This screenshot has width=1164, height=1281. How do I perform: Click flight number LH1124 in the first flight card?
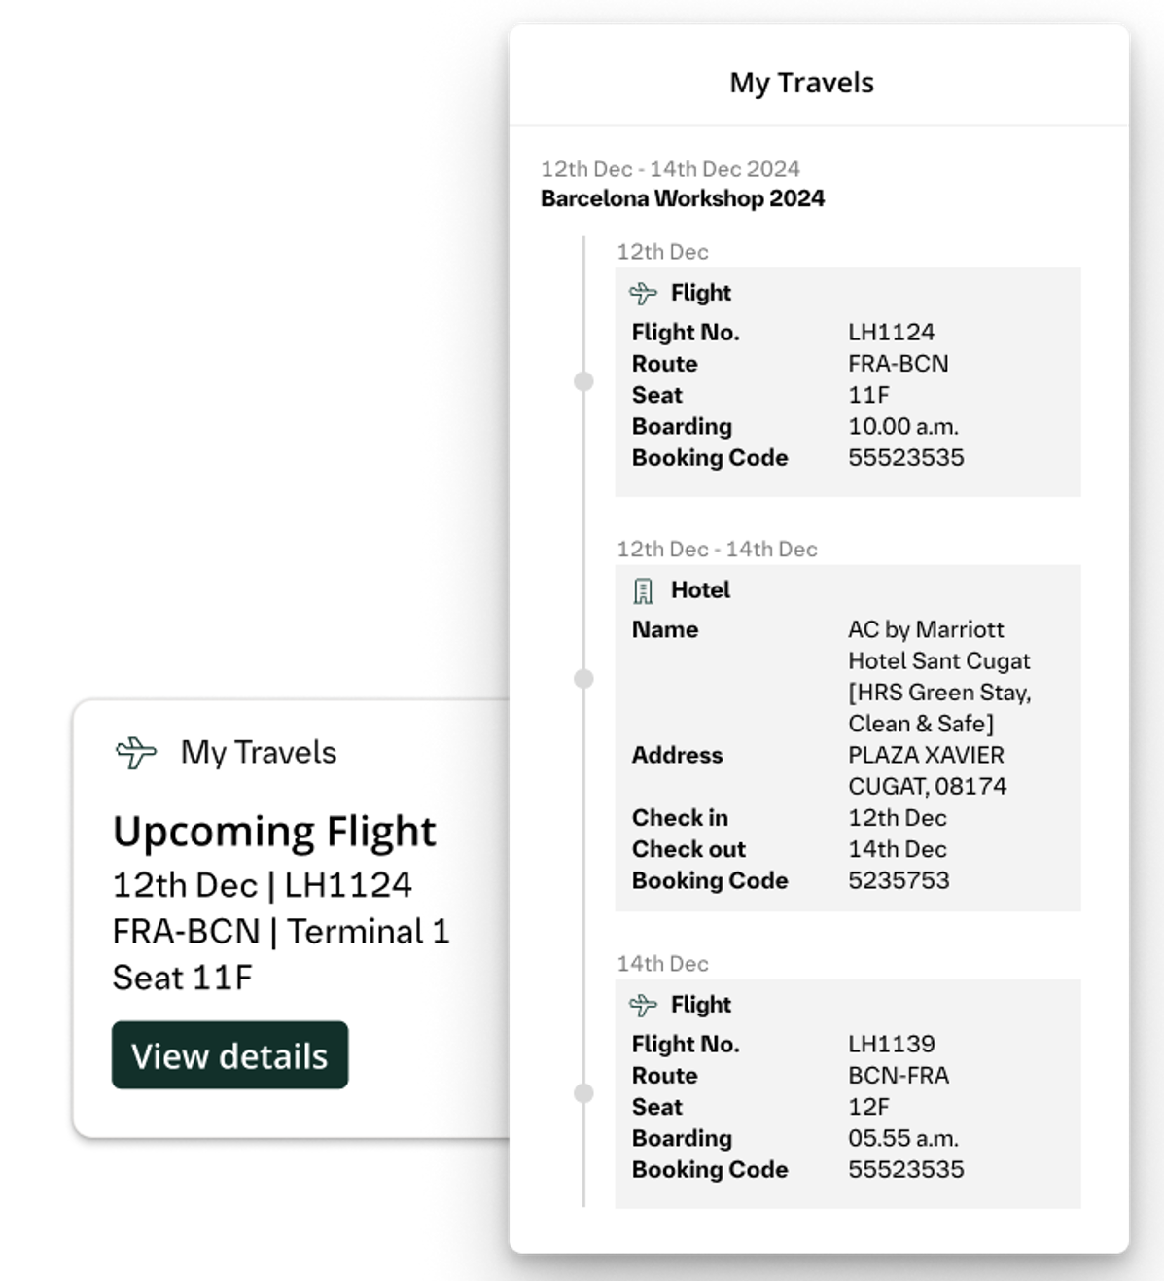pyautogui.click(x=891, y=332)
